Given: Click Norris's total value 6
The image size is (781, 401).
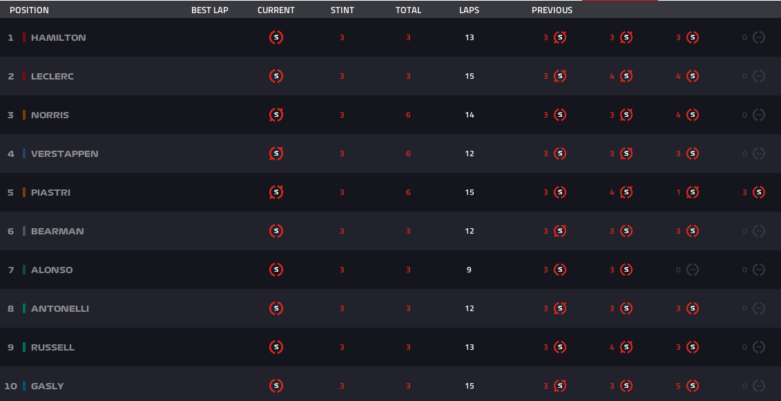Looking at the screenshot, I should pyautogui.click(x=408, y=115).
